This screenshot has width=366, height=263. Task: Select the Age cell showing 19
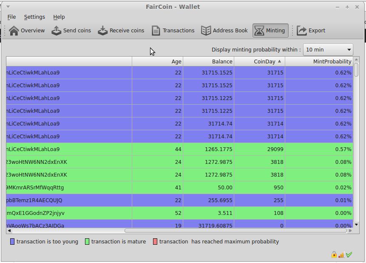pos(158,224)
